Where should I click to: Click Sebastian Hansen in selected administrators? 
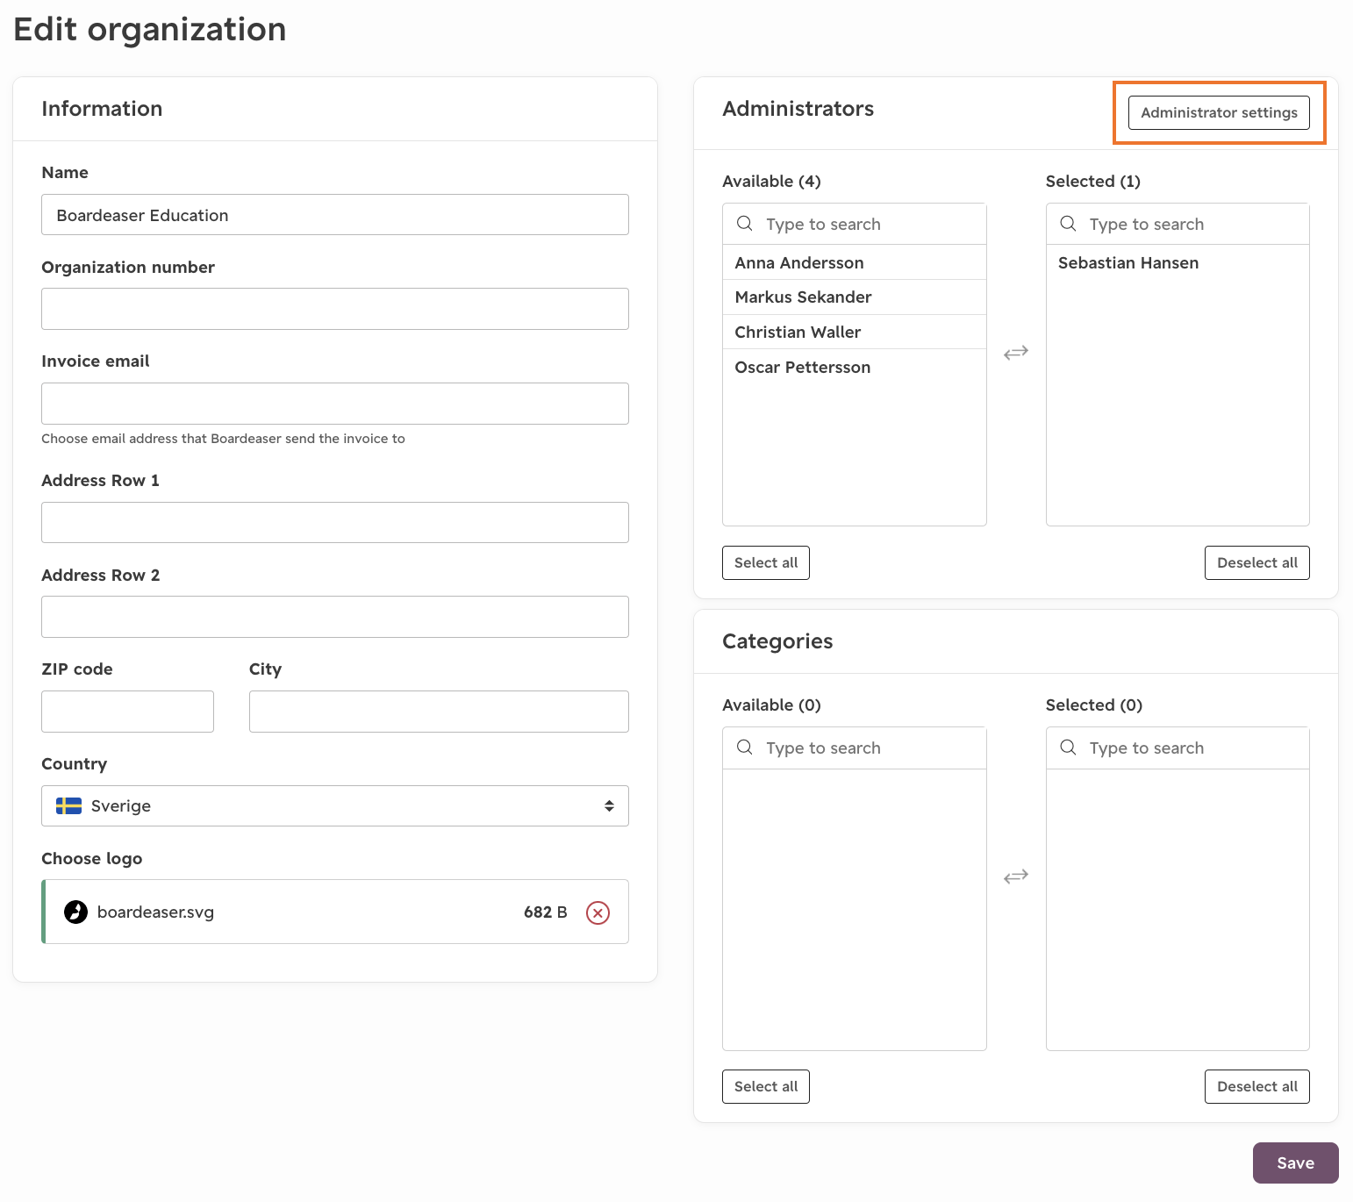pos(1178,262)
